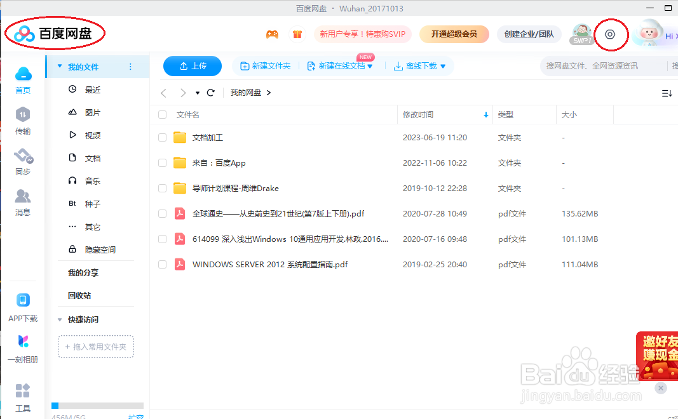Click the 我的网盘 breadcrumb
678x419 pixels.
coord(246,93)
